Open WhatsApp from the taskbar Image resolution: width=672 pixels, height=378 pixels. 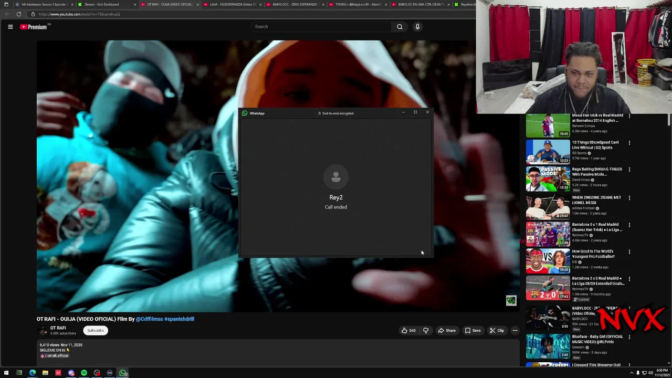[x=123, y=373]
